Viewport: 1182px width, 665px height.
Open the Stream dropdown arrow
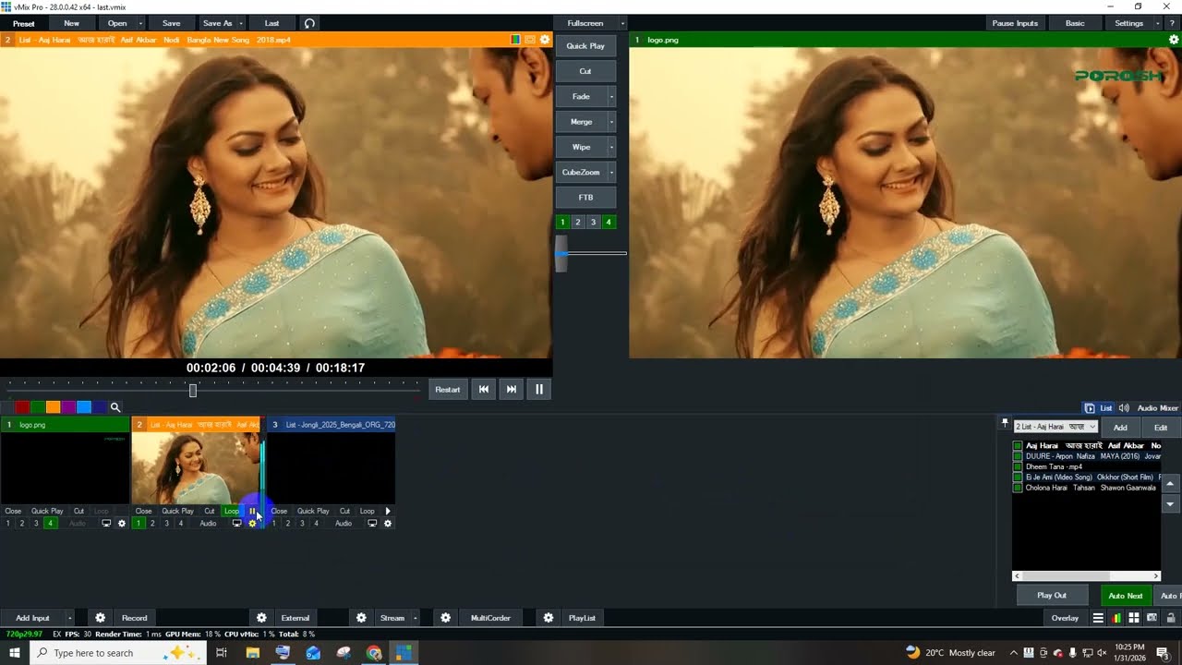[416, 618]
